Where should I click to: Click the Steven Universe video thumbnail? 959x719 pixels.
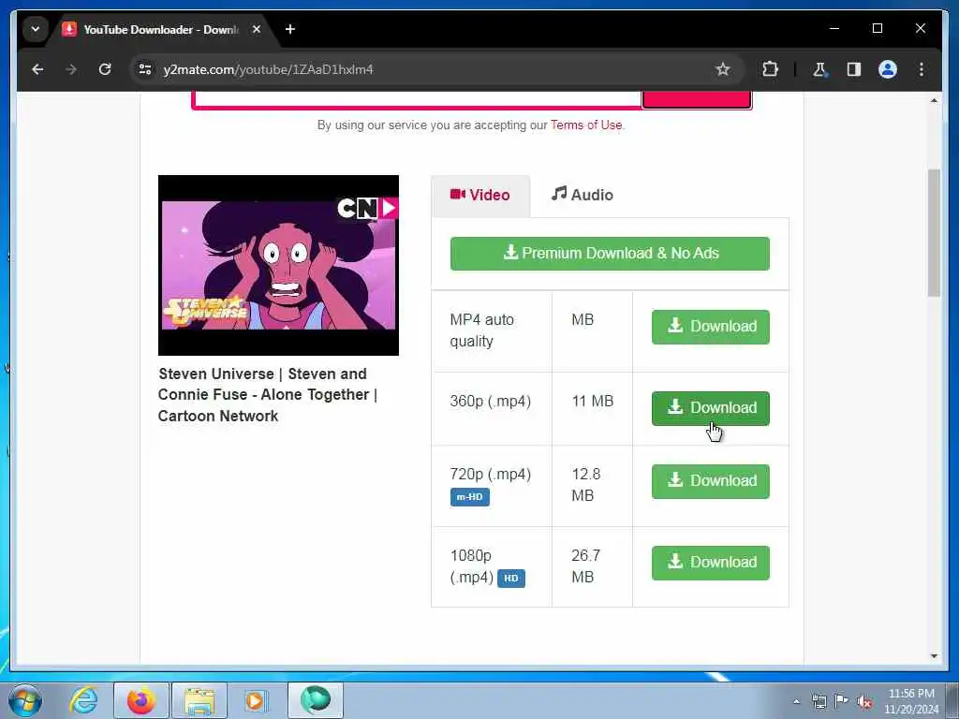click(x=278, y=265)
